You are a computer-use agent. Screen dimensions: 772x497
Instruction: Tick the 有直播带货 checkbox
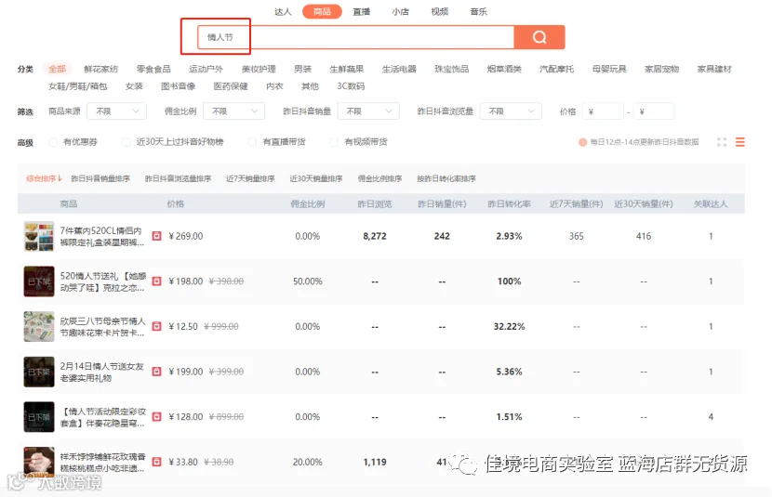253,142
